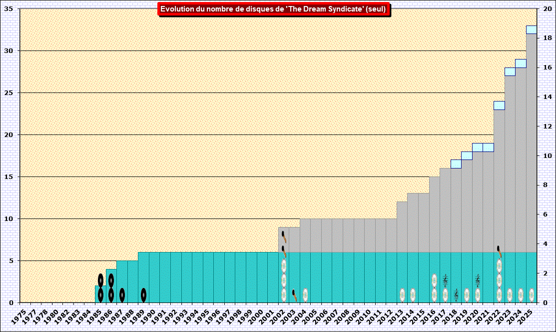
Task: Select the CD icon in the 2004 column
Action: [x=305, y=295]
